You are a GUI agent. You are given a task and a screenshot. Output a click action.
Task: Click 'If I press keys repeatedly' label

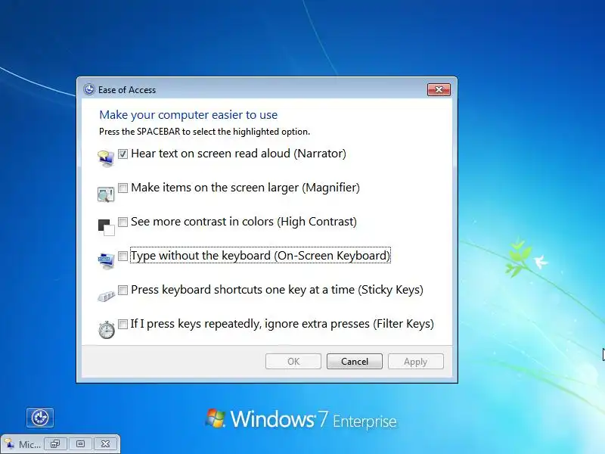tap(196, 324)
